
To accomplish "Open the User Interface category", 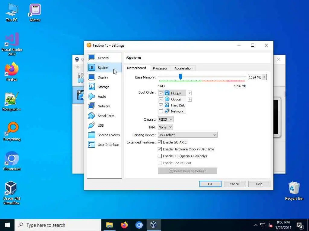I will click(104, 145).
